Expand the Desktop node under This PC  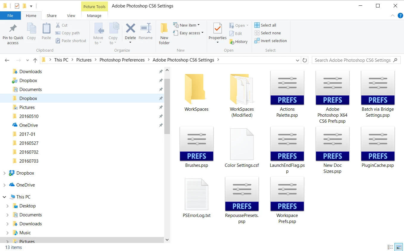coord(7,206)
